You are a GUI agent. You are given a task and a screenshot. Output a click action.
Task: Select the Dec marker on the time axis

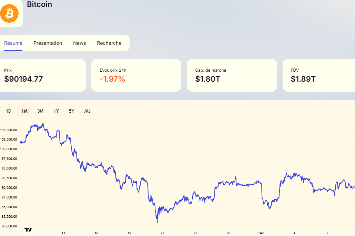(261, 233)
